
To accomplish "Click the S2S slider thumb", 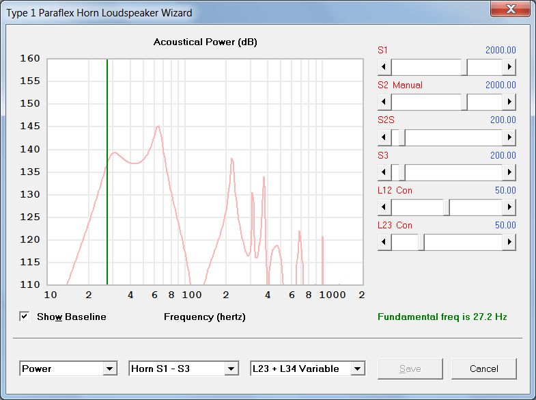I will [402, 137].
